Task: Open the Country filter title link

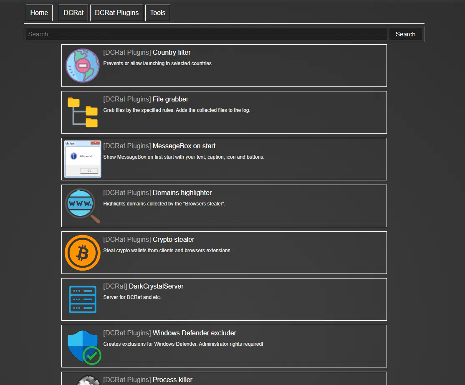Action: (x=172, y=53)
